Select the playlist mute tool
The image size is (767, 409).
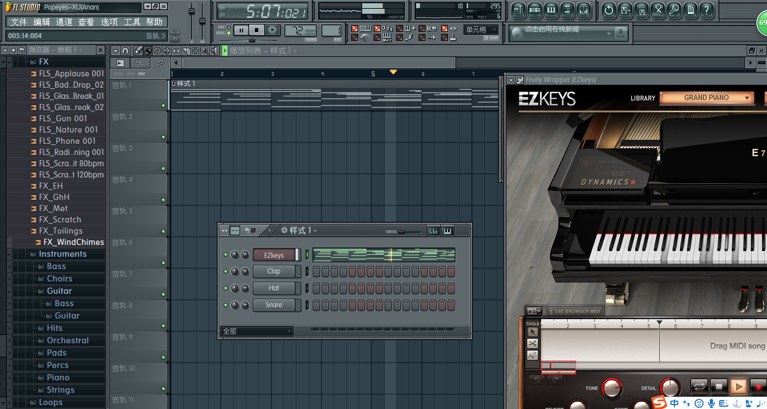tap(167, 51)
